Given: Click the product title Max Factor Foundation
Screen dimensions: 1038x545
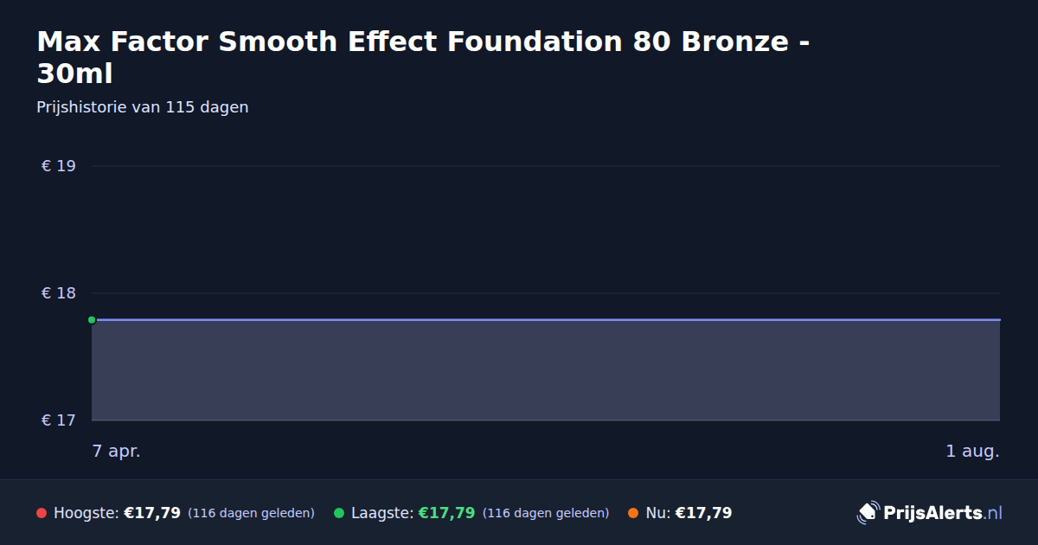Looking at the screenshot, I should tap(424, 57).
